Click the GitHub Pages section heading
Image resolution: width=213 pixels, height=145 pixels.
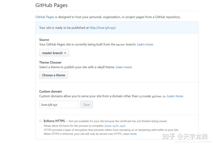tap(51, 5)
